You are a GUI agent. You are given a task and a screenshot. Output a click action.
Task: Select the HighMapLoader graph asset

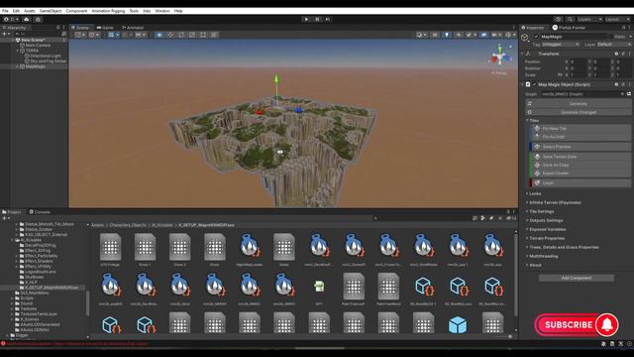coord(250,250)
